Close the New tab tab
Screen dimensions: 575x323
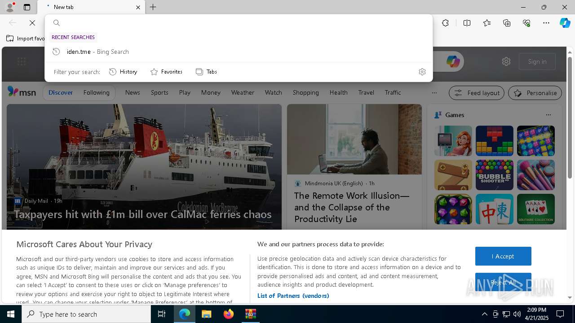pos(138,7)
